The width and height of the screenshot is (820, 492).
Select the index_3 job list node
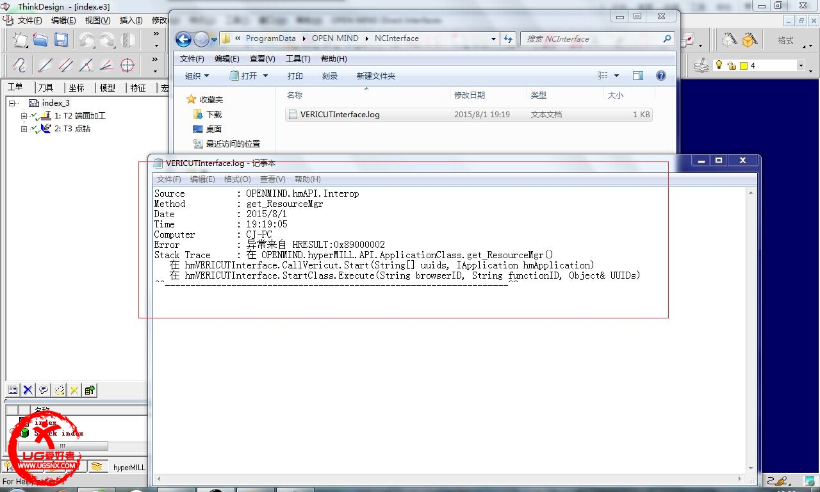click(56, 103)
